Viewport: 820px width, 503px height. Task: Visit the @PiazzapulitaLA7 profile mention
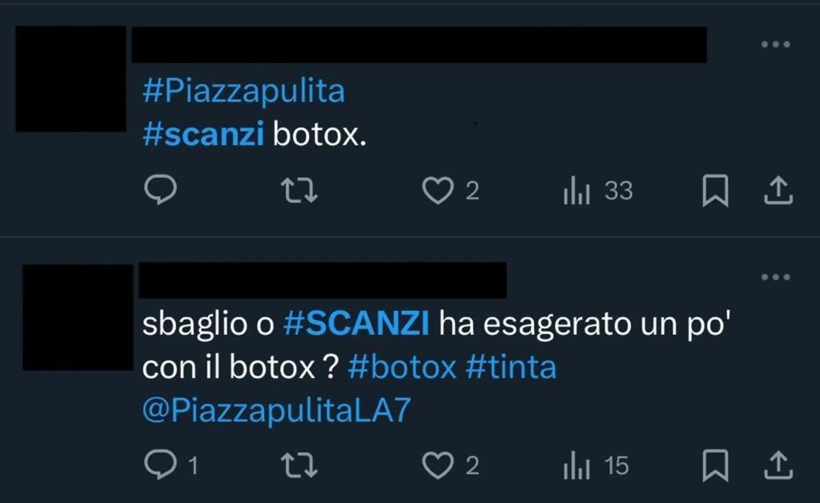pos(276,410)
